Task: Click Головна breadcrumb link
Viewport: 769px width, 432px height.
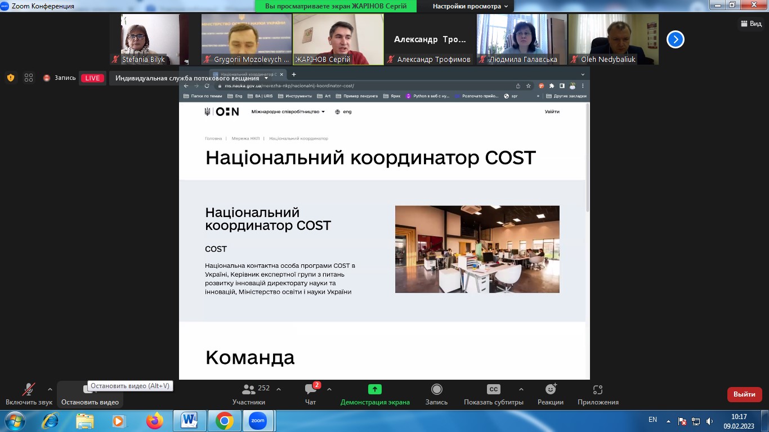Action: 213,138
